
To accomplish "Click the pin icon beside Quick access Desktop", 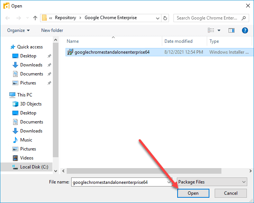I will (x=49, y=56).
